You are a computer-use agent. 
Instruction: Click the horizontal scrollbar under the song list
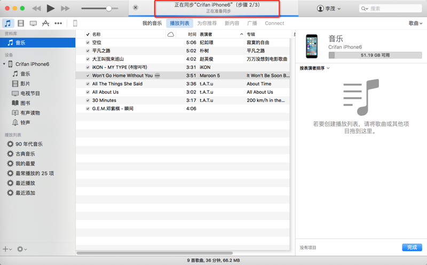pos(155,253)
